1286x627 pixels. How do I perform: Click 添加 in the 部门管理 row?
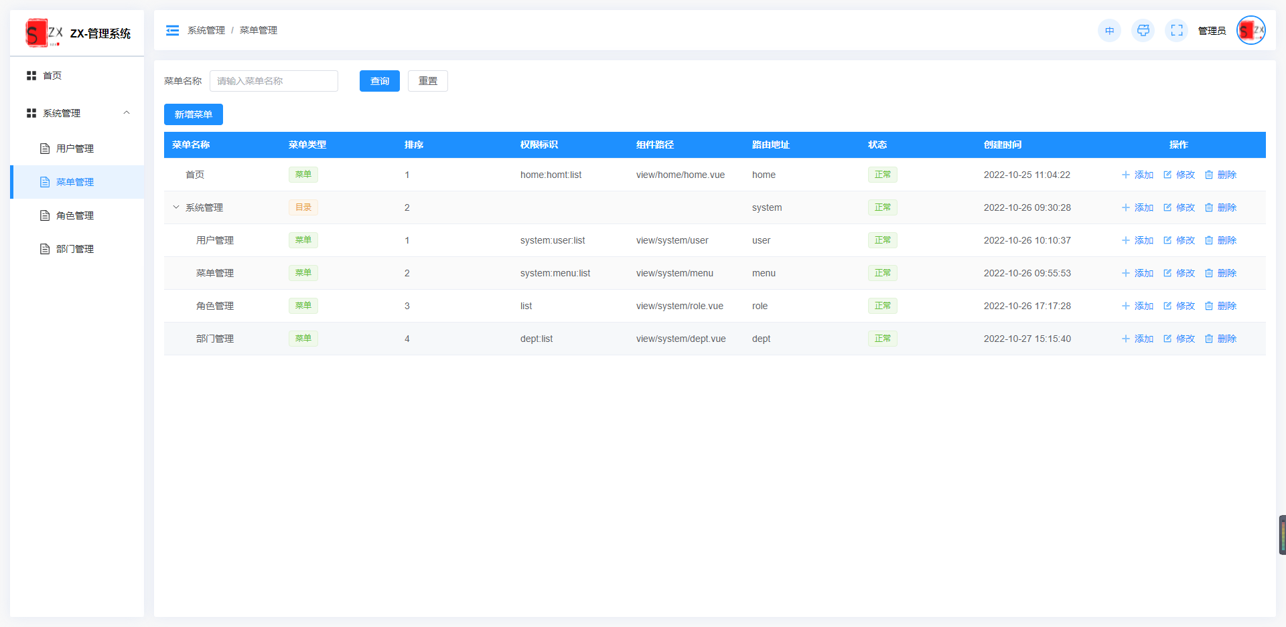pos(1137,339)
